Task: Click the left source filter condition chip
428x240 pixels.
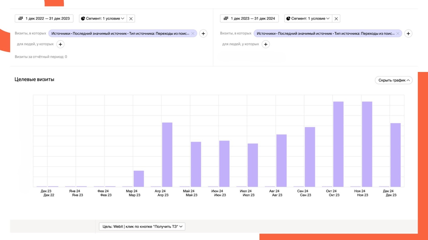Action: point(120,34)
